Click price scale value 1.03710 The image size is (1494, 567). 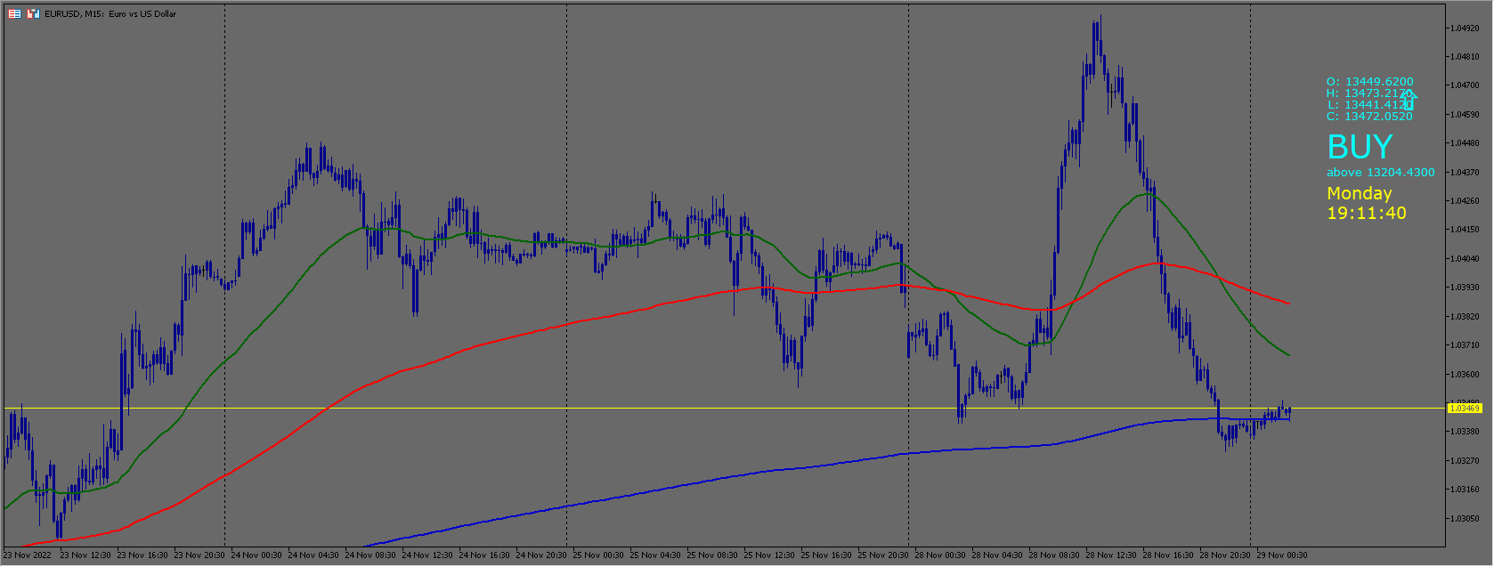coord(1464,345)
